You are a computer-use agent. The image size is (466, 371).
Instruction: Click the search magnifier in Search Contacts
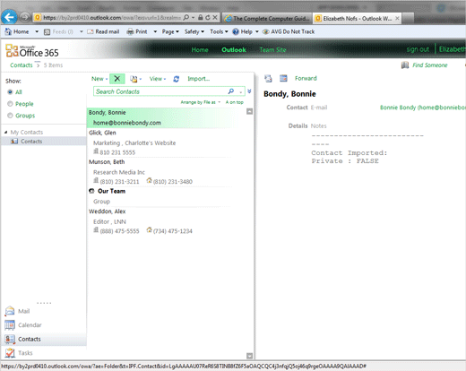point(231,91)
